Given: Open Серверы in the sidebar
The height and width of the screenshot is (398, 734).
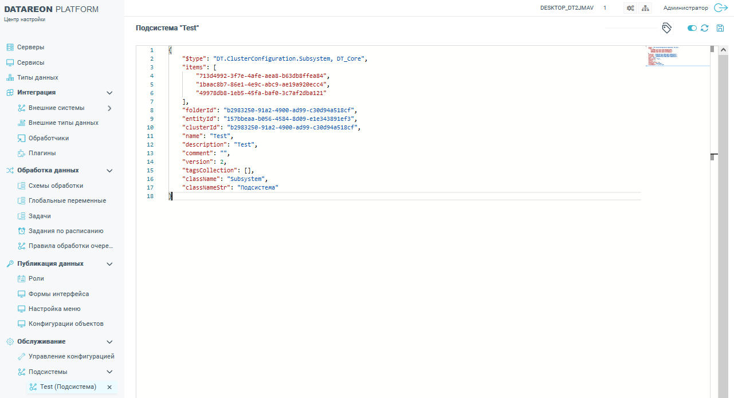Looking at the screenshot, I should [30, 48].
